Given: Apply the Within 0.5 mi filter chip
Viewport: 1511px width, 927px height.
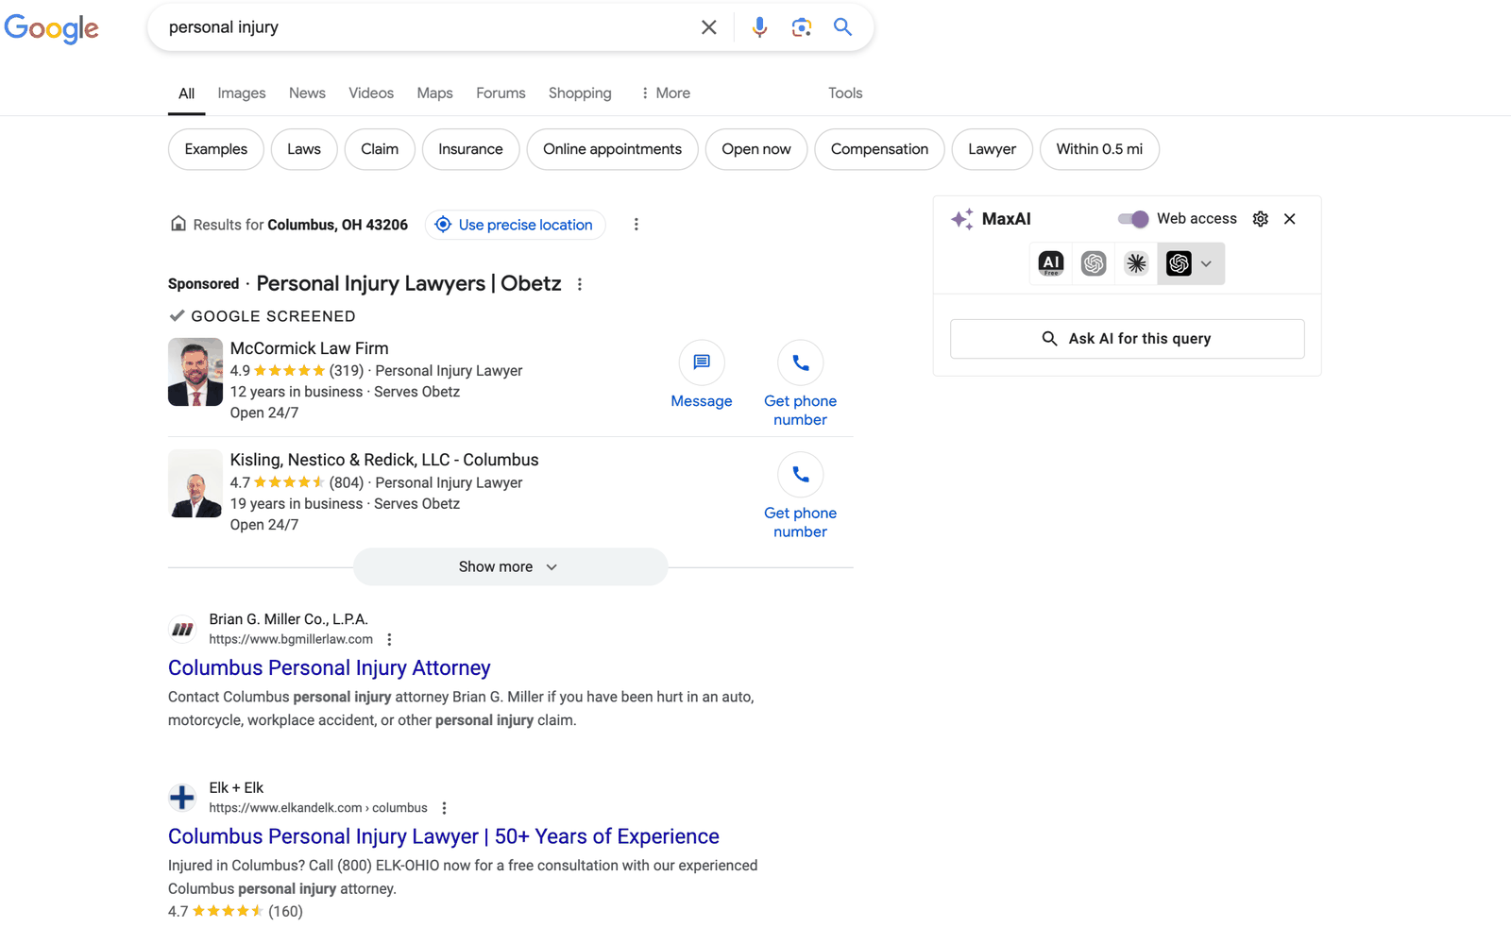Looking at the screenshot, I should coord(1099,149).
